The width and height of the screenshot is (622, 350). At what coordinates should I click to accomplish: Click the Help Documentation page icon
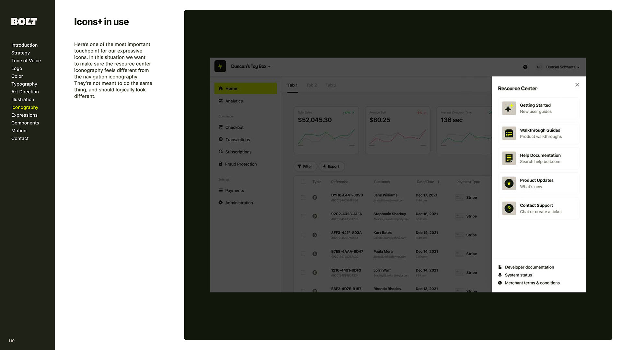click(509, 158)
